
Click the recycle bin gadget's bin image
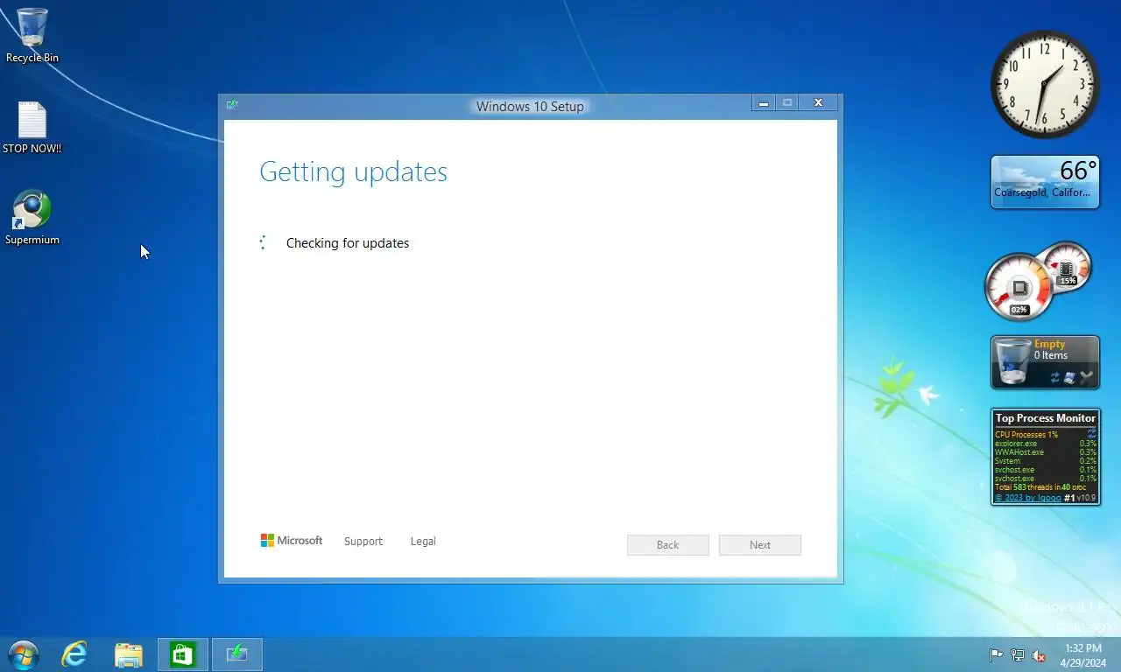click(1013, 361)
